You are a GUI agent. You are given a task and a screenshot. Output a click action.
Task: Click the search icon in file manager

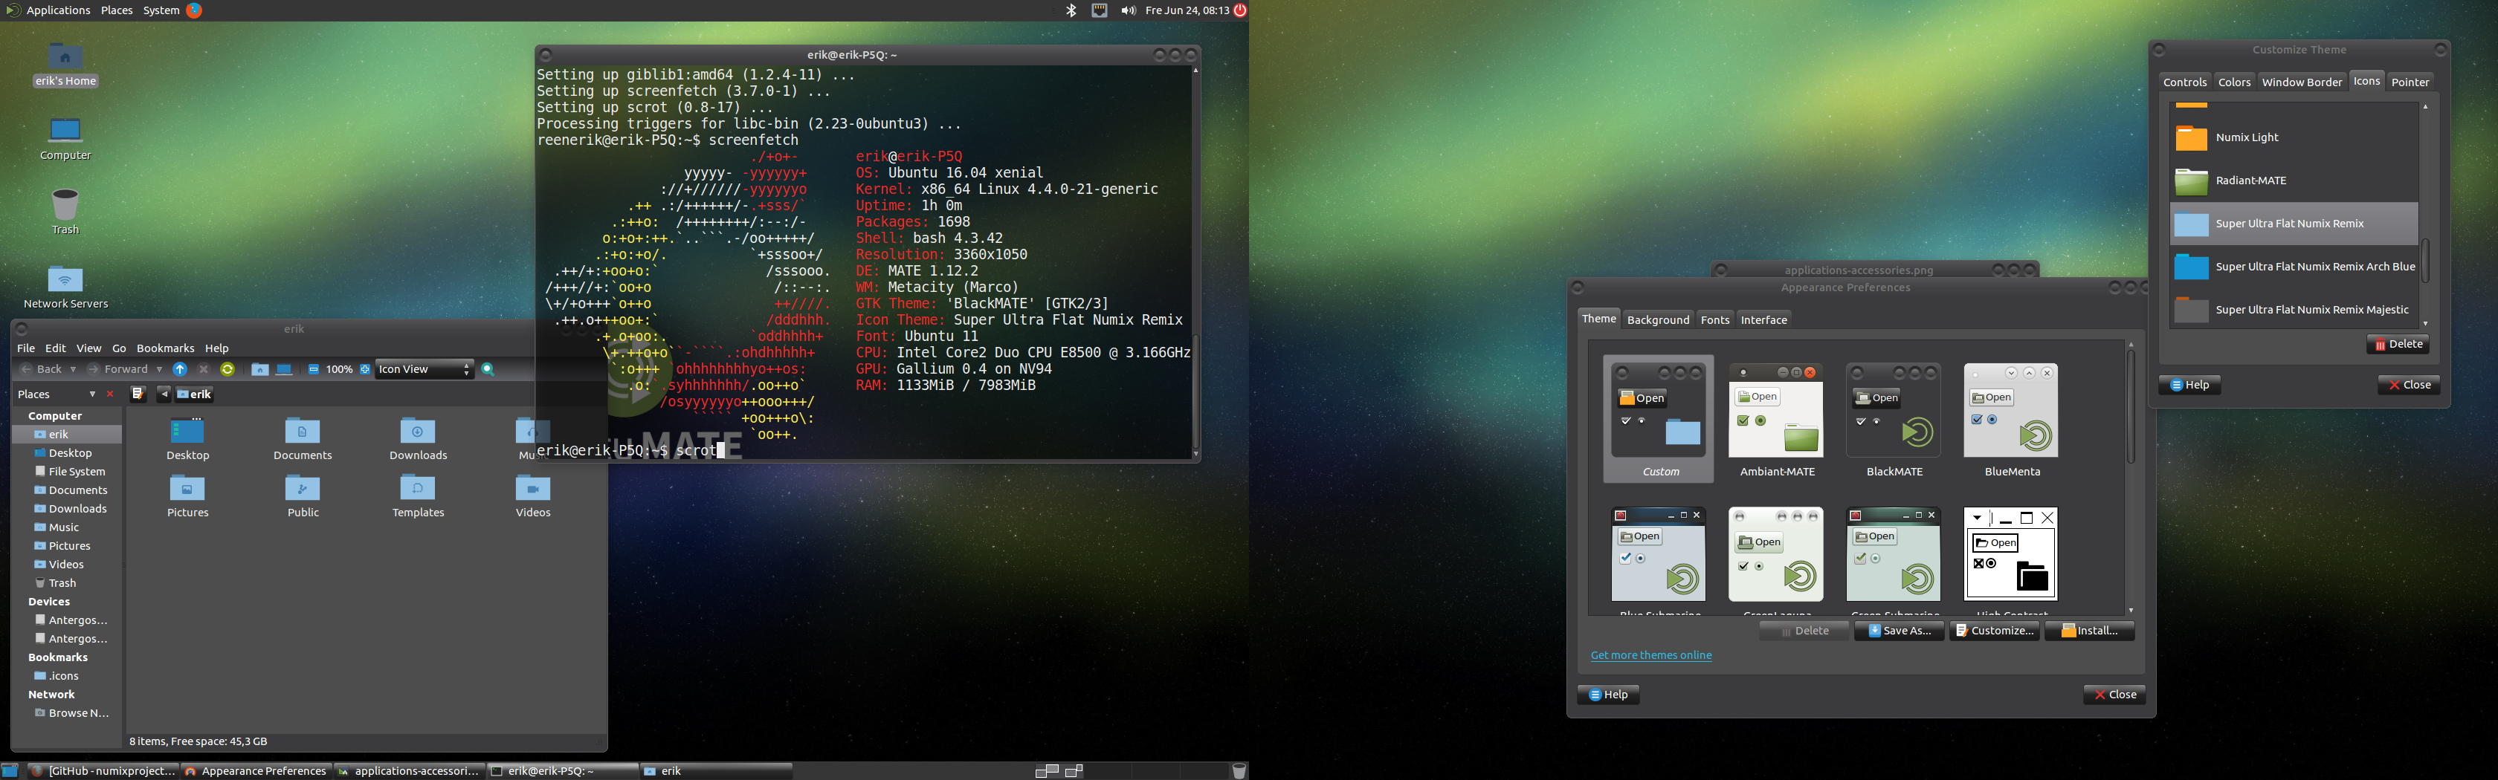(488, 369)
